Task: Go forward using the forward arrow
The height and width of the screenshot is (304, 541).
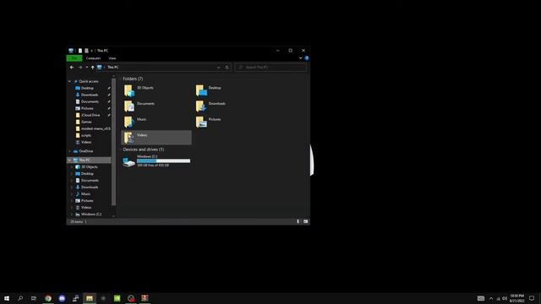Action: (x=80, y=68)
